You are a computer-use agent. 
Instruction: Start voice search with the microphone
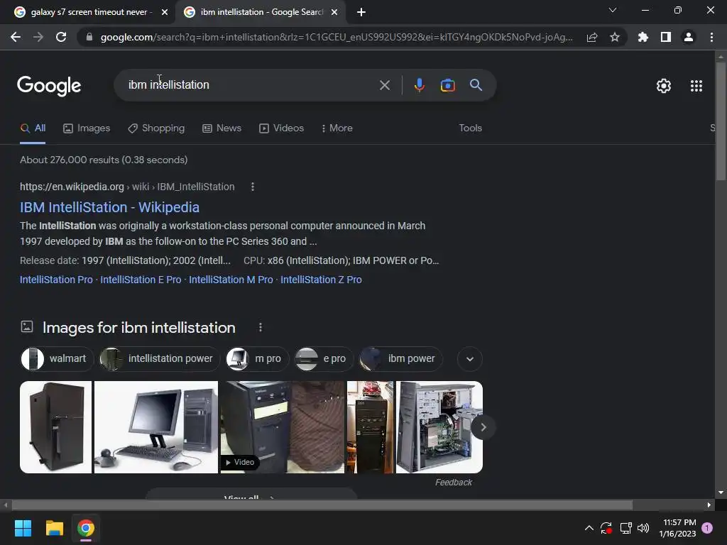coord(419,85)
